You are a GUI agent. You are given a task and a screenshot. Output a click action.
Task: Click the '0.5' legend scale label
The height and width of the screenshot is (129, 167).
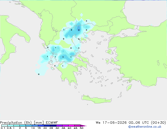pos(9,128)
